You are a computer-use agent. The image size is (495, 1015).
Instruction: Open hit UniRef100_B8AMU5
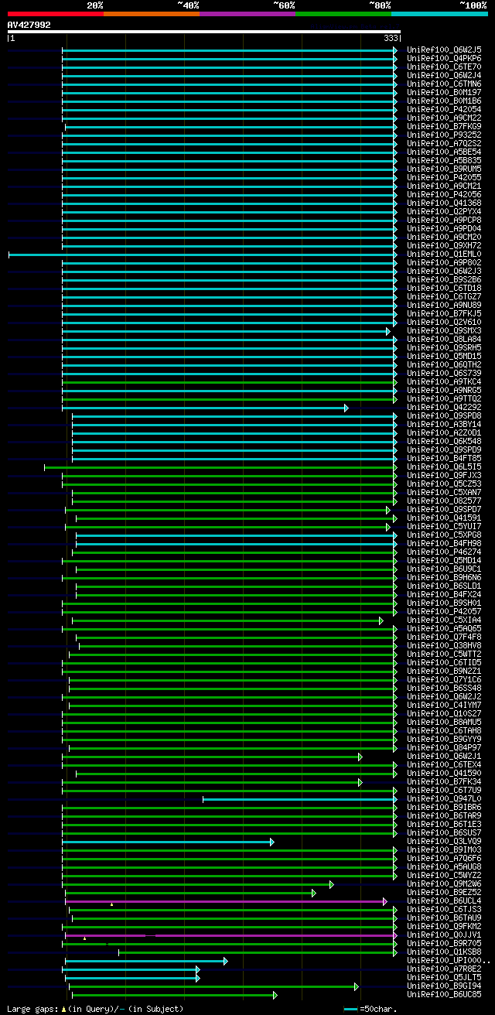tap(444, 722)
